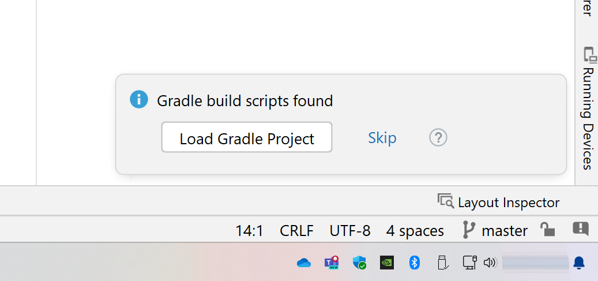Viewport: 598px width, 281px height.
Task: Open the NVIDIA tray icon
Action: [386, 263]
